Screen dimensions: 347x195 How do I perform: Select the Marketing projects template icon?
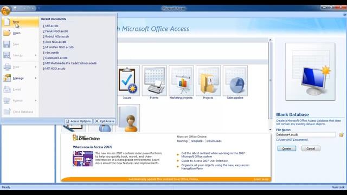point(181,81)
